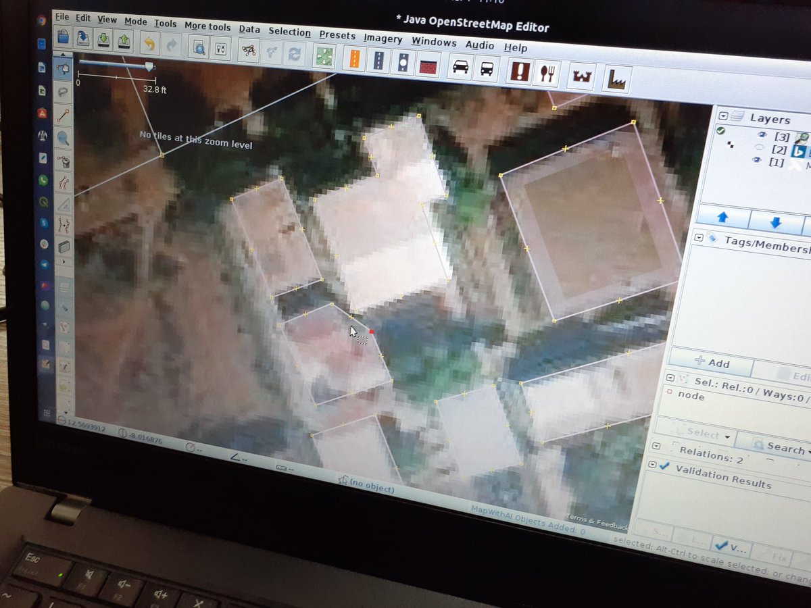This screenshot has width=811, height=608.
Task: Click the MapWithAI green map icon
Action: tap(325, 57)
